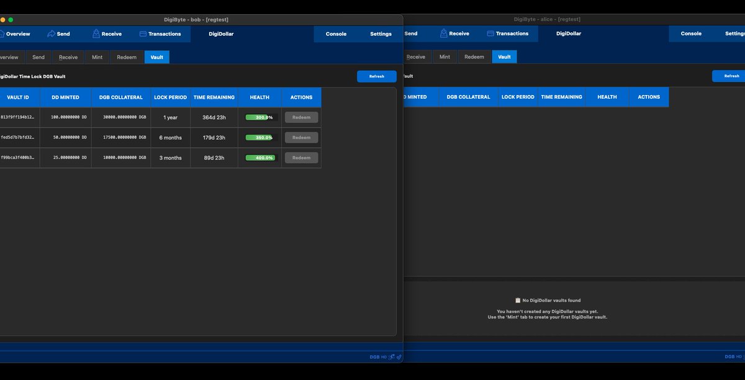Screen dimensions: 745x380
Task: Sort bob's vaults by Time Remaining column
Action: pos(214,97)
